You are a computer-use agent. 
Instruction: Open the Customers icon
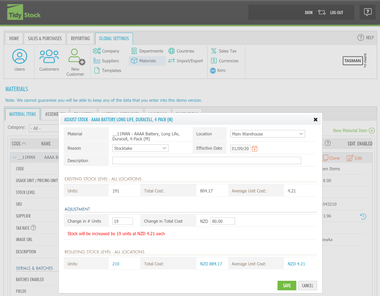[49, 57]
